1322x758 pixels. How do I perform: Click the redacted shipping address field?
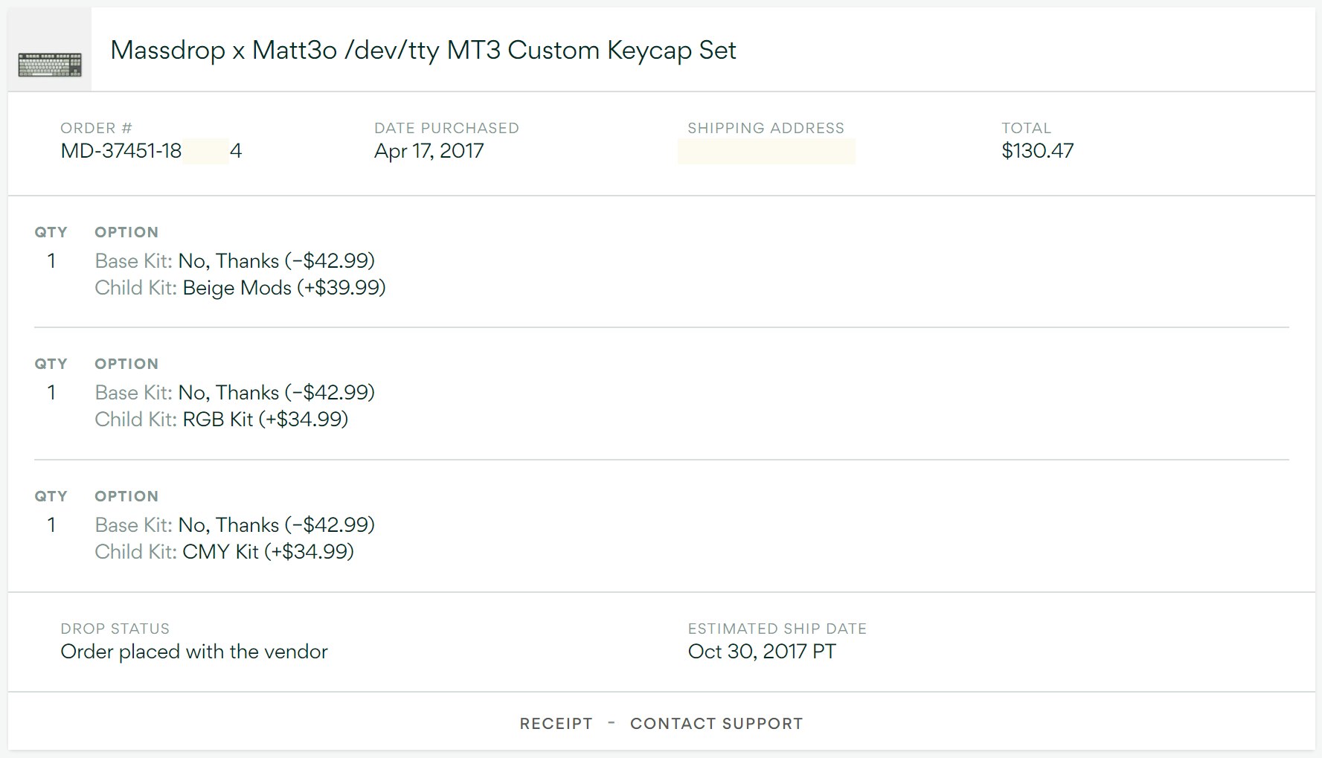click(766, 152)
